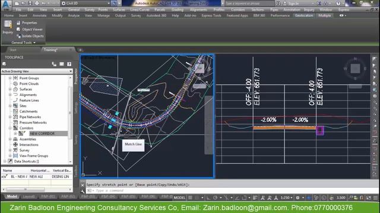Select the Catchments tree item
Image resolution: width=380 pixels, height=213 pixels.
point(28,111)
